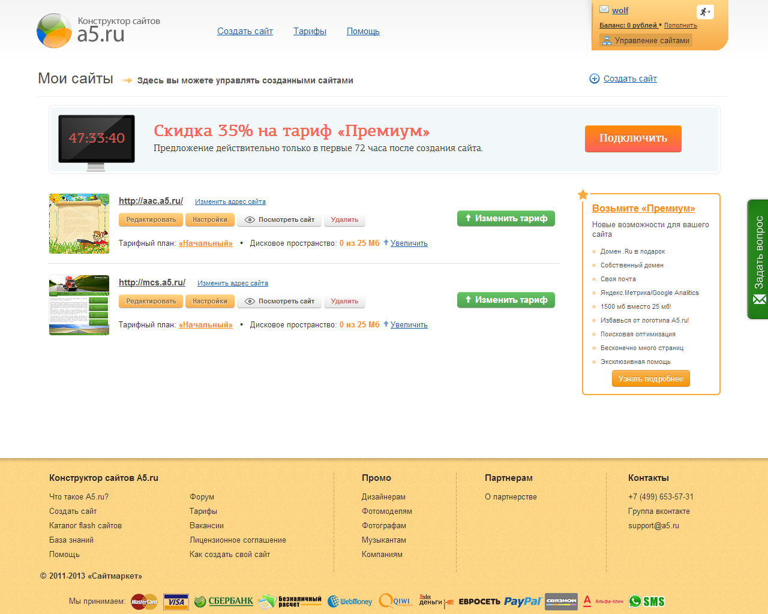Click Подключить discount button
The height and width of the screenshot is (614, 768).
tap(633, 139)
